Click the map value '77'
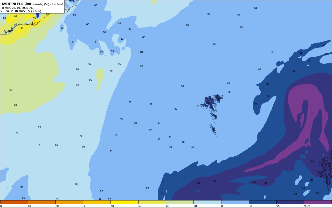332x208 pixels. (40, 145)
